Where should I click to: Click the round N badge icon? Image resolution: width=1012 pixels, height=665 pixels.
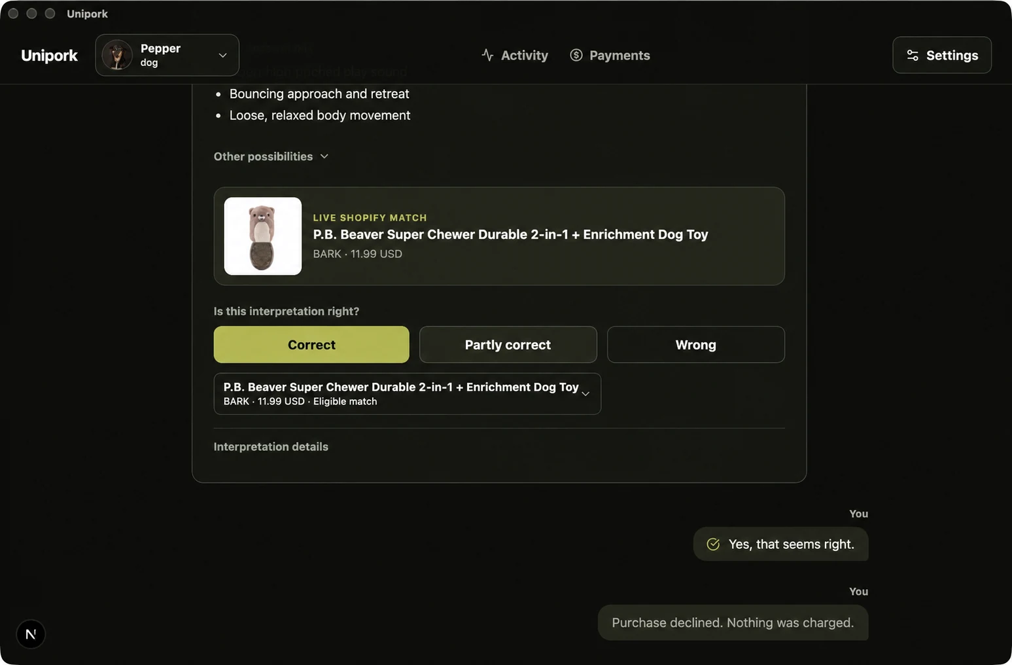[31, 634]
